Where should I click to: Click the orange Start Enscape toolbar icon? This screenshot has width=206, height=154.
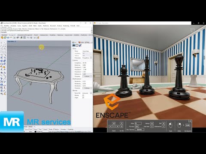click(2, 38)
